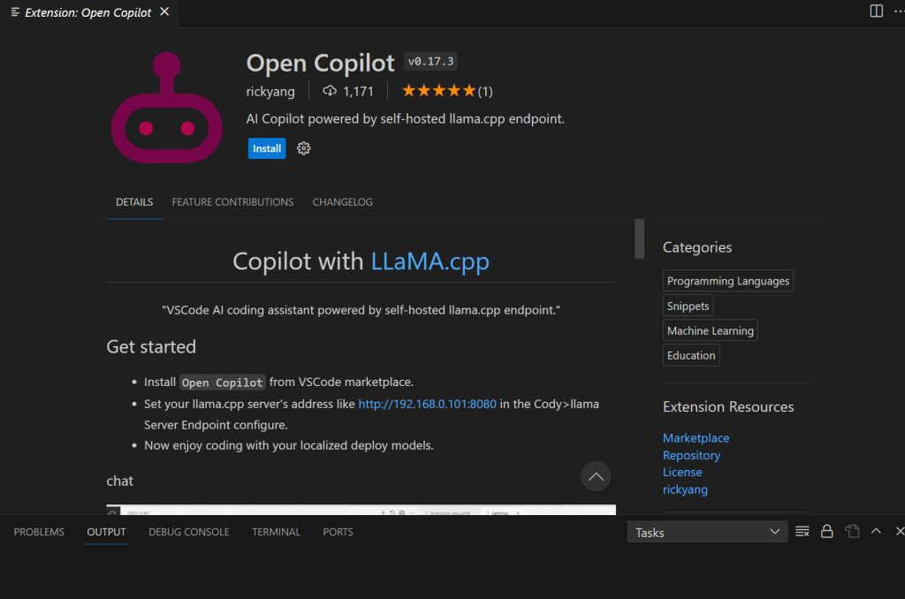Switch to the DEBUG CONSOLE panel tab
The height and width of the screenshot is (599, 905).
pos(189,532)
